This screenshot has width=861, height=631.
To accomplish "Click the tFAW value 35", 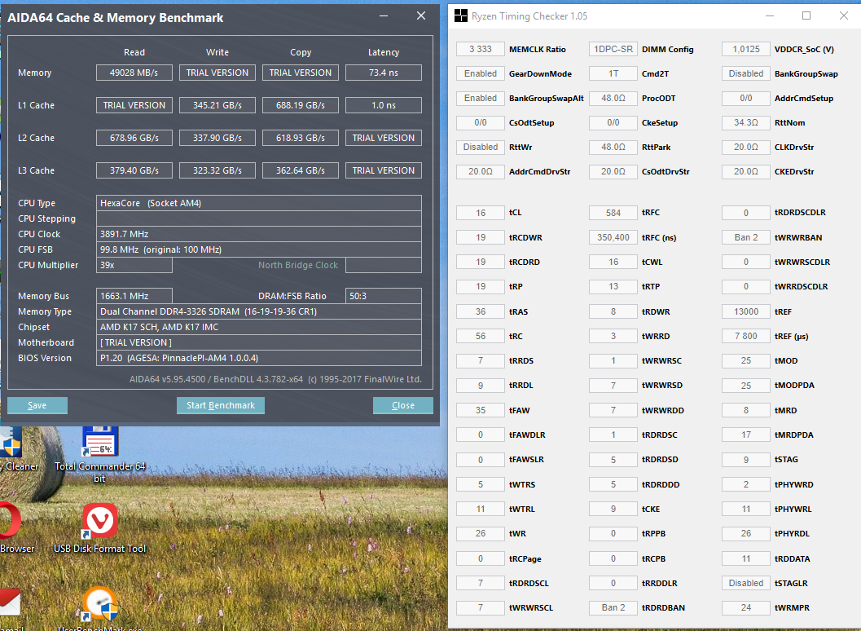I will (481, 410).
